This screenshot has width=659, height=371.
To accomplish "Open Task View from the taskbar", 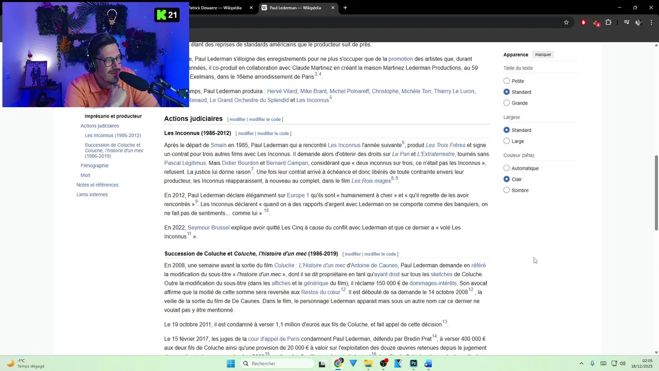I will click(x=322, y=364).
